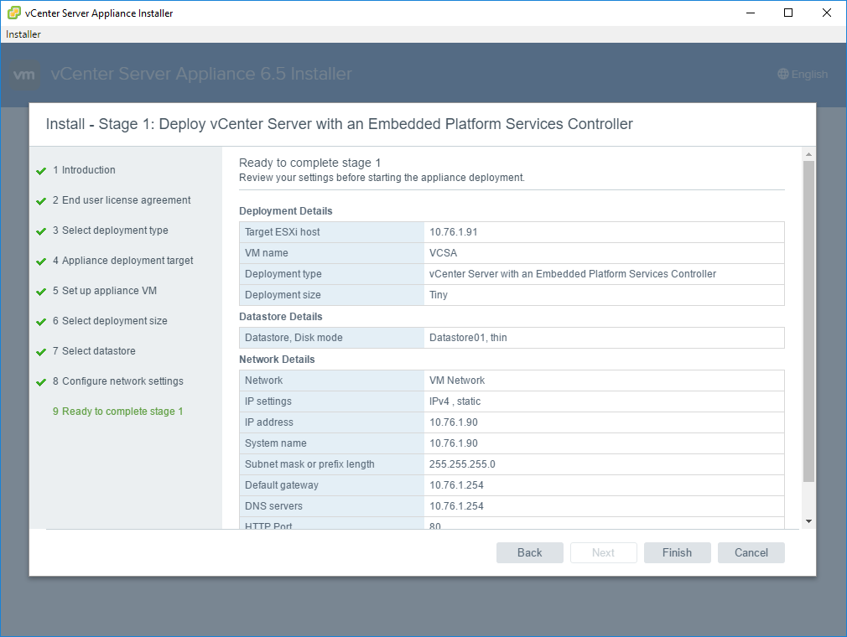Open the Installer menu

click(23, 34)
